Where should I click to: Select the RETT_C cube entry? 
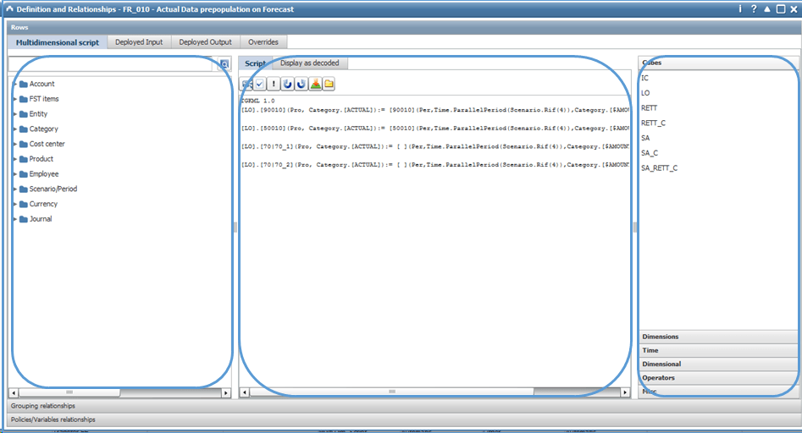pos(653,123)
